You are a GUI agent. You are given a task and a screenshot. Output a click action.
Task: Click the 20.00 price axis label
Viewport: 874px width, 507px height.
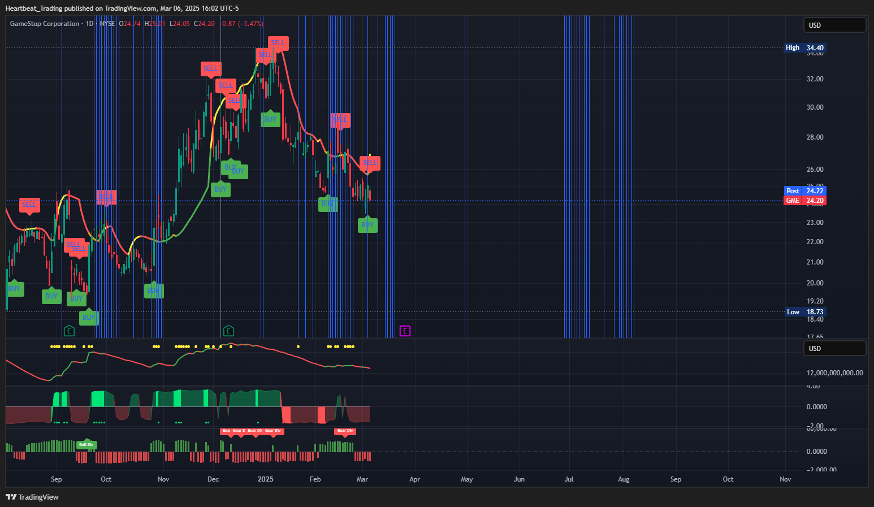coord(815,283)
